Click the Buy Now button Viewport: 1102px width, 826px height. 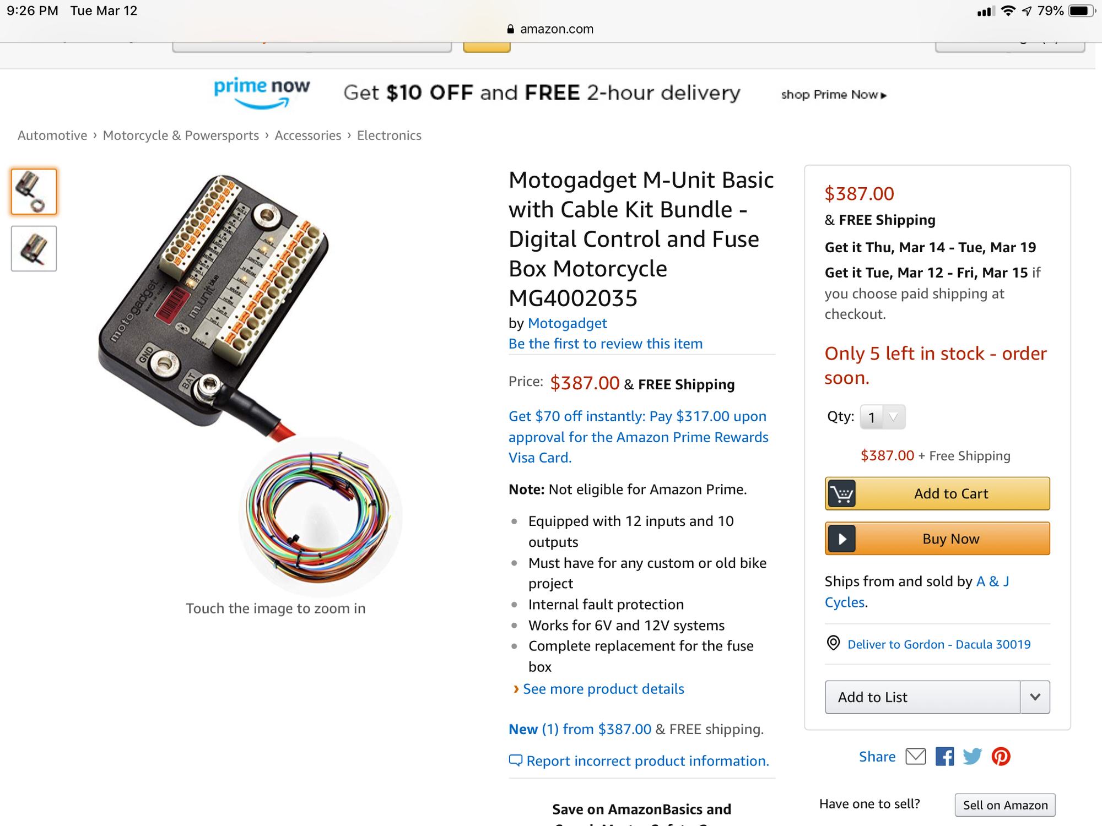click(937, 539)
